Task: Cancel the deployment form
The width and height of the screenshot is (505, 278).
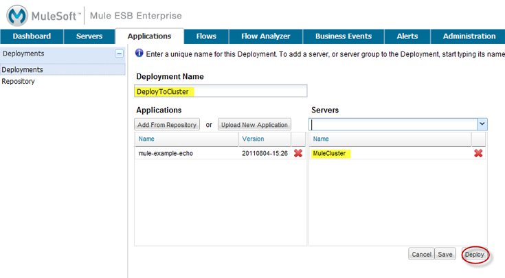Action: click(x=421, y=254)
